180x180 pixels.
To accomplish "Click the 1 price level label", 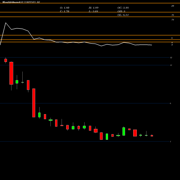I will tap(171, 141).
